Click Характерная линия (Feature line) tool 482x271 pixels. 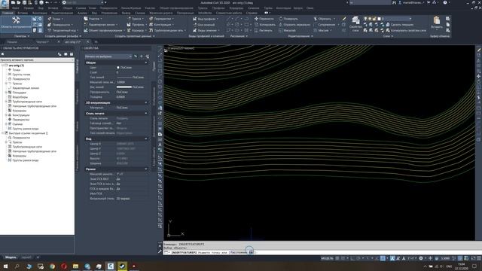101,25
